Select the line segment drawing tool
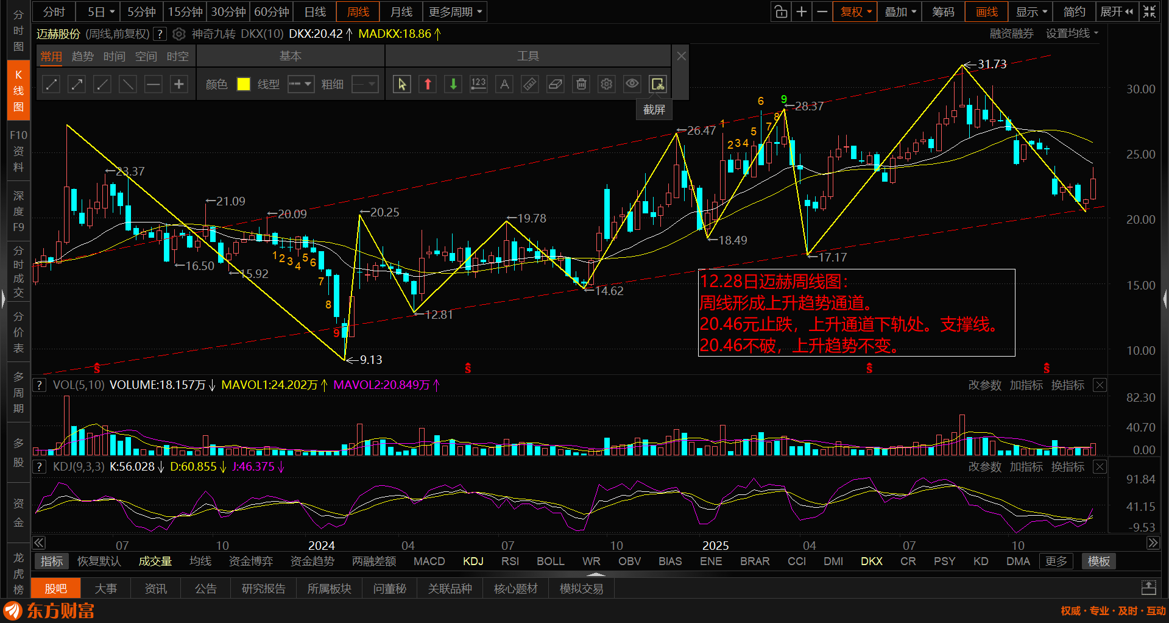The height and width of the screenshot is (623, 1169). (51, 84)
